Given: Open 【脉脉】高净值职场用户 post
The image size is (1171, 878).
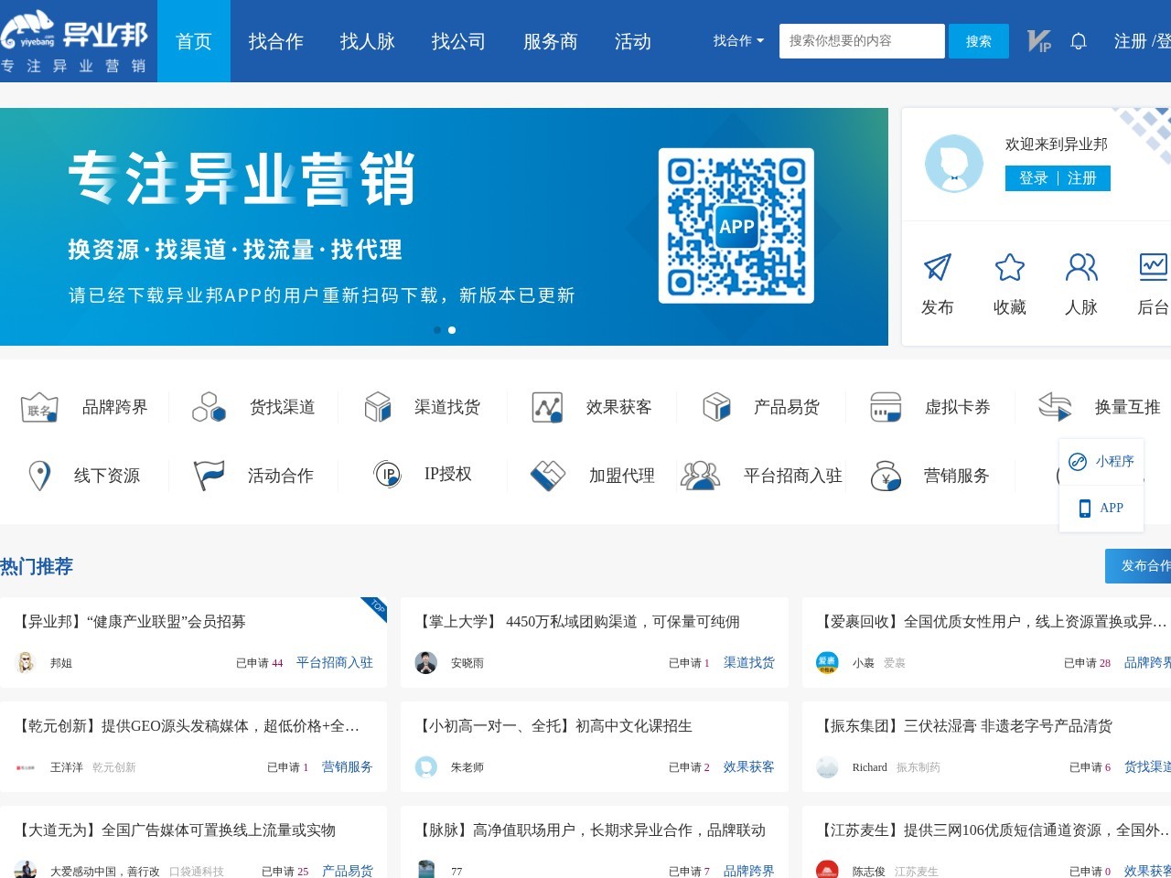Looking at the screenshot, I should pos(591,830).
